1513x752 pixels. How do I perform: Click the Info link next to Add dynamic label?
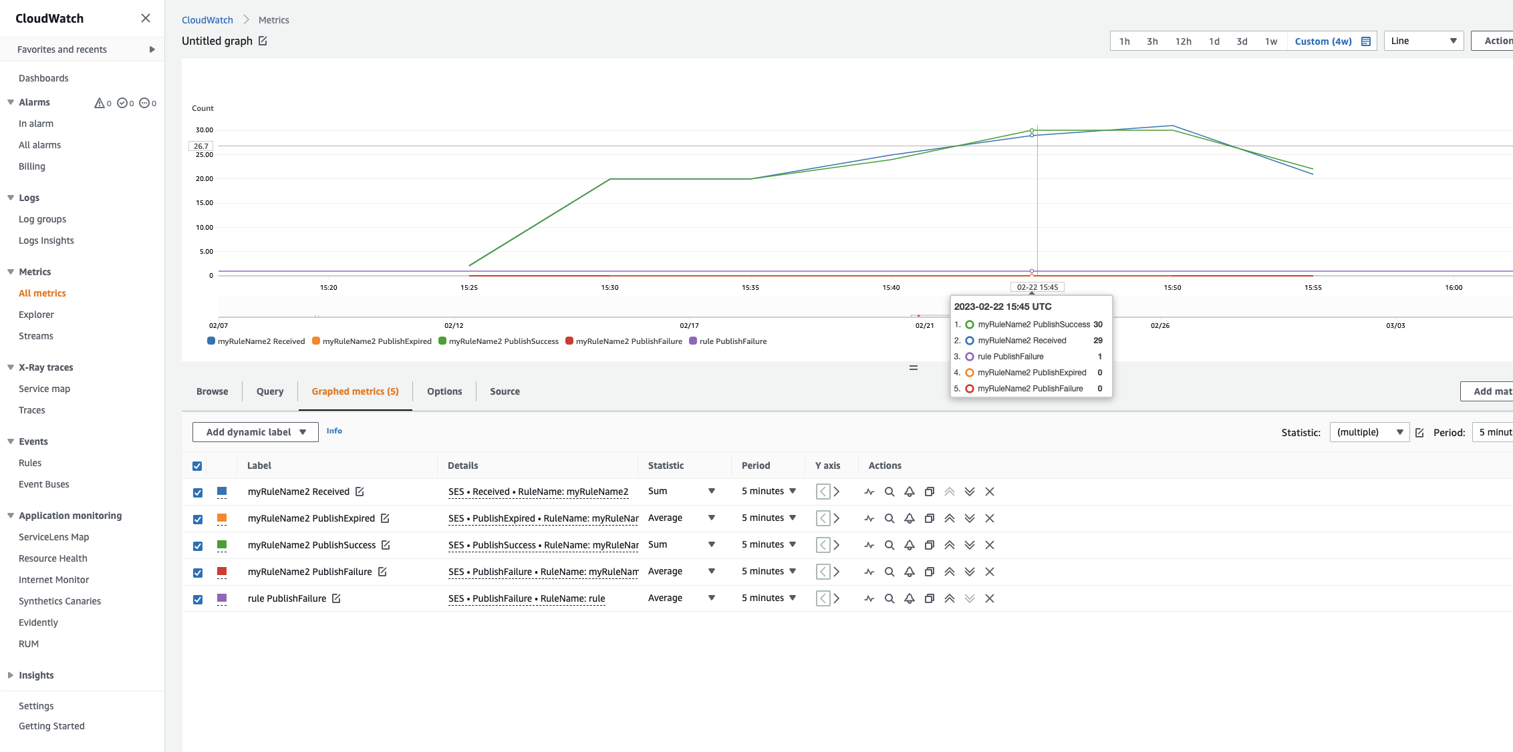point(335,431)
